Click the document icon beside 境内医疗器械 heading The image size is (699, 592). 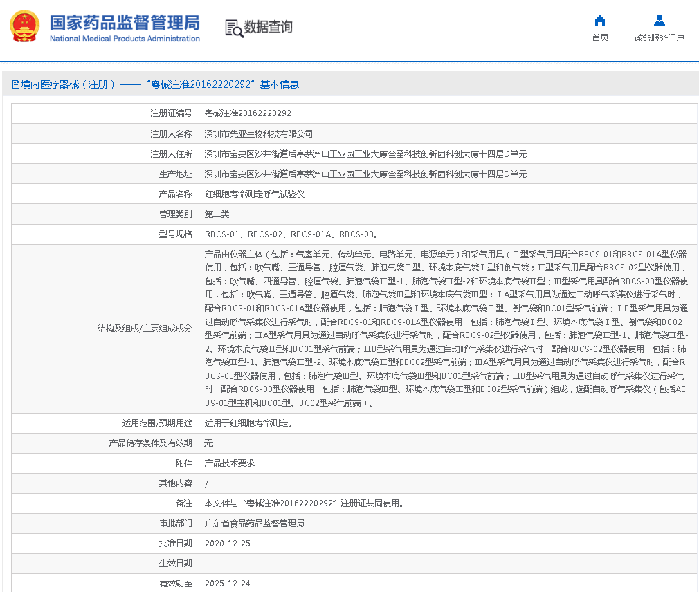15,84
